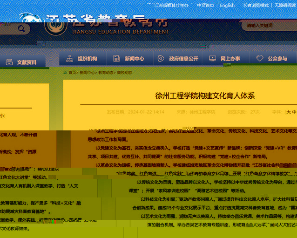Screen dimensions: 297x238
Task: Switch the site to English
Action: click(227, 6)
